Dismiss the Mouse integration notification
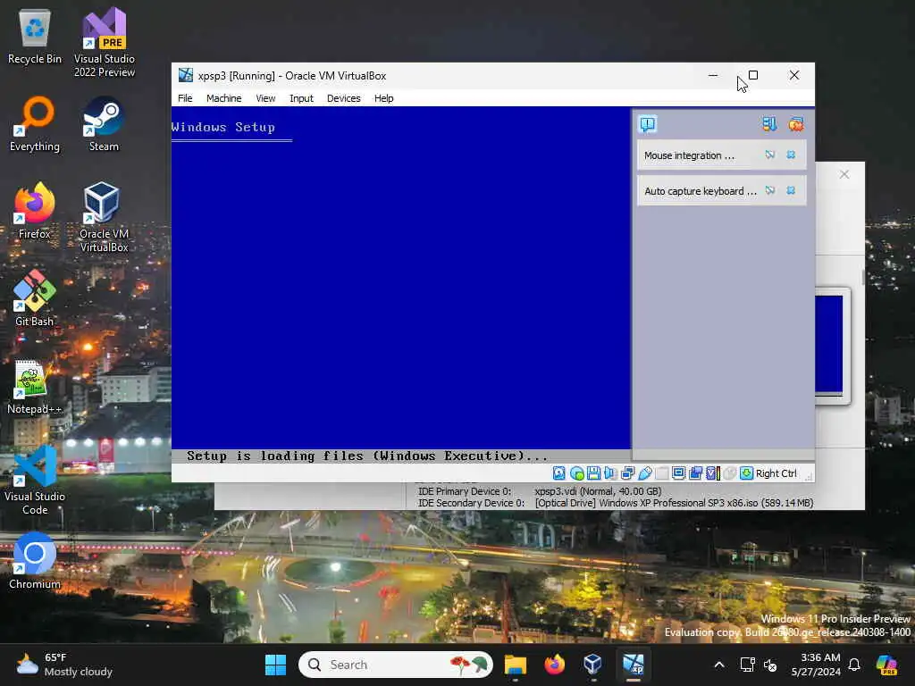915x686 pixels. click(791, 155)
